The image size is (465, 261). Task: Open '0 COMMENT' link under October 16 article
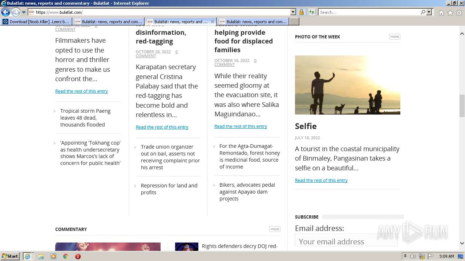click(x=235, y=62)
